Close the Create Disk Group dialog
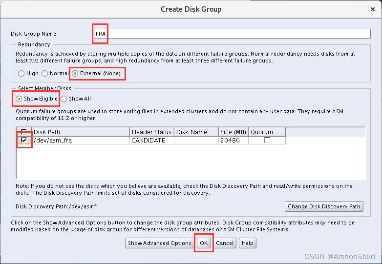The width and height of the screenshot is (382, 264). pyautogui.click(x=373, y=9)
